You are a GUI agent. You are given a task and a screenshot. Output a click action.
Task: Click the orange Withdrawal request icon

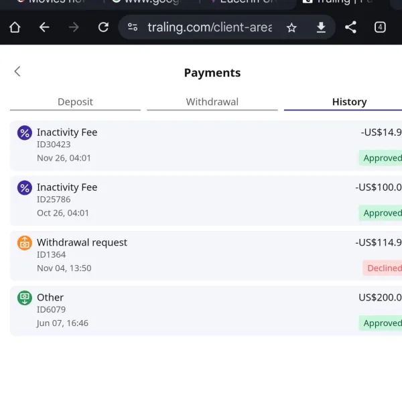pyautogui.click(x=24, y=243)
